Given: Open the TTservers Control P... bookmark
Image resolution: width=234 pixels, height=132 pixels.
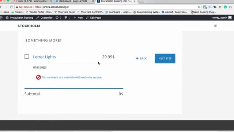Looking at the screenshot, I should click(x=90, y=12).
